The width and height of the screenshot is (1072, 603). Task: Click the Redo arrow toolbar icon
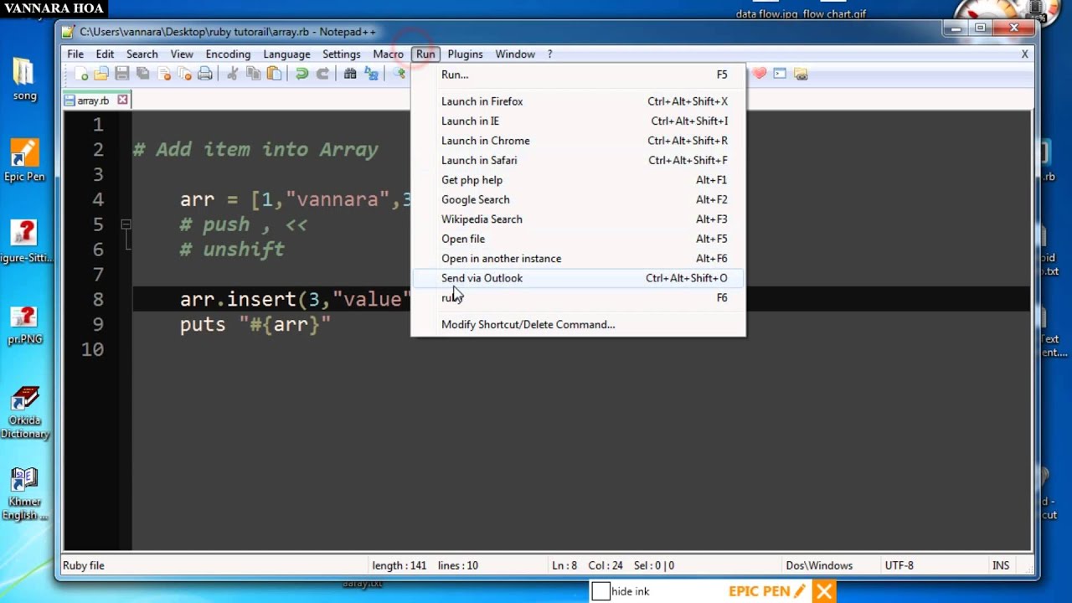coord(322,74)
